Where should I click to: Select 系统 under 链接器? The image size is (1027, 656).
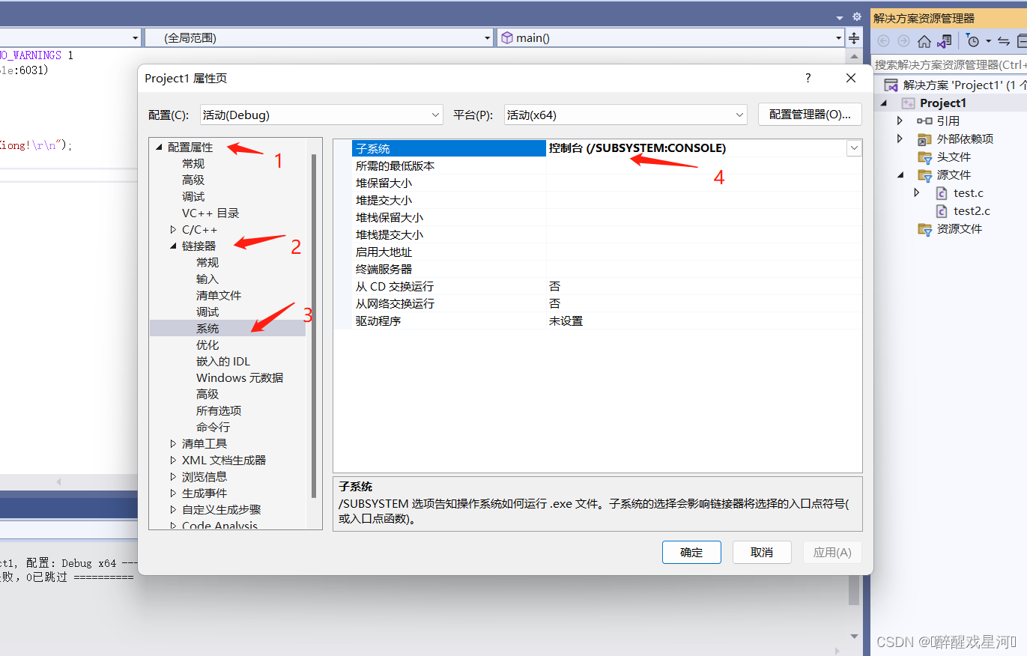click(207, 327)
